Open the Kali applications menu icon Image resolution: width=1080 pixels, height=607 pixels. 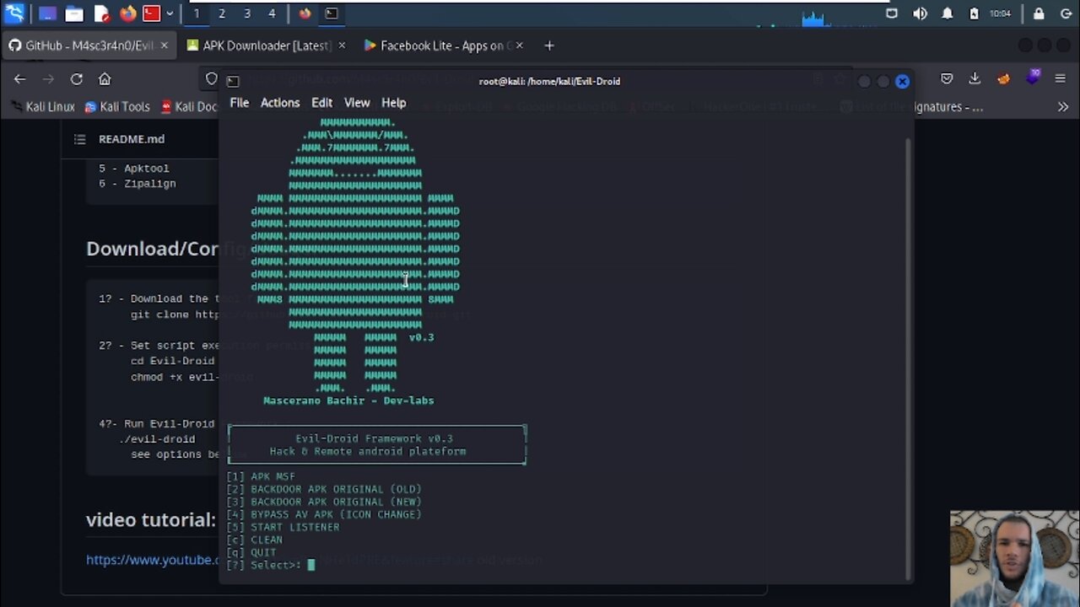pyautogui.click(x=14, y=13)
